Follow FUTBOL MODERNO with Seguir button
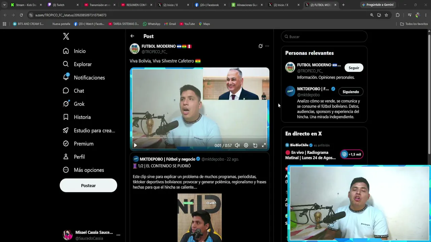The height and width of the screenshot is (242, 431). pyautogui.click(x=354, y=68)
